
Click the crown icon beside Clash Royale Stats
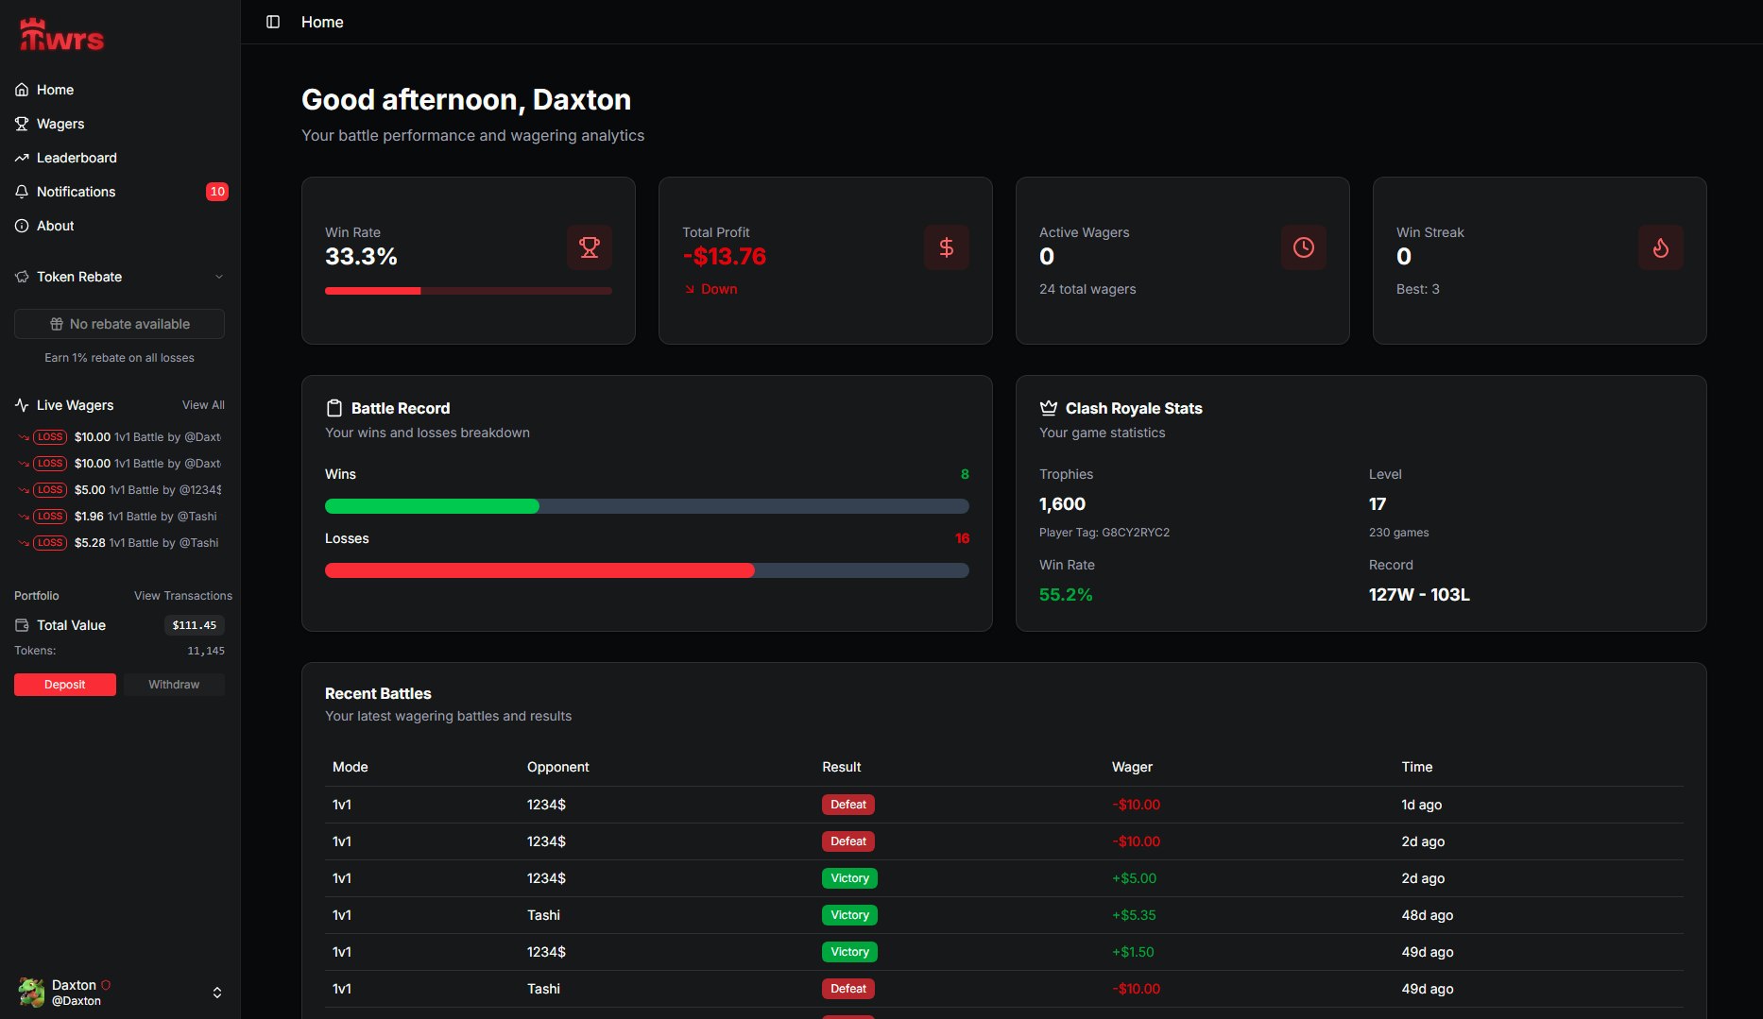pyautogui.click(x=1048, y=408)
